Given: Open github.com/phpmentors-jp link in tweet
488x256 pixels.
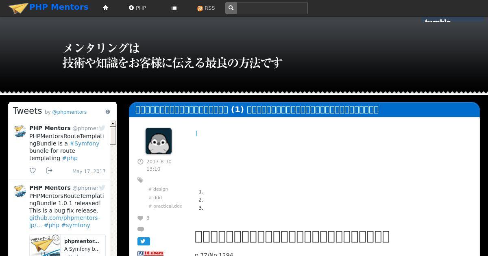Looking at the screenshot, I should coord(64,221).
